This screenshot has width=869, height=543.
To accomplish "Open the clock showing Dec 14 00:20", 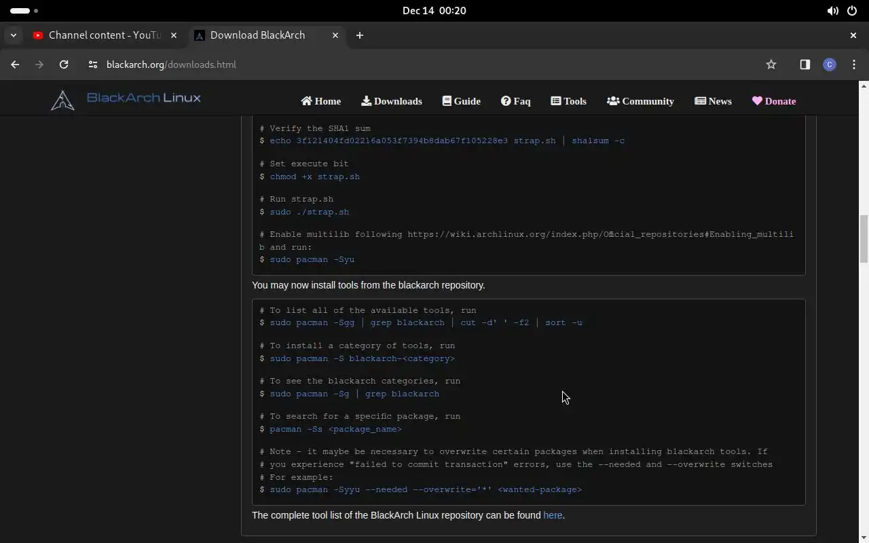I will [x=434, y=11].
